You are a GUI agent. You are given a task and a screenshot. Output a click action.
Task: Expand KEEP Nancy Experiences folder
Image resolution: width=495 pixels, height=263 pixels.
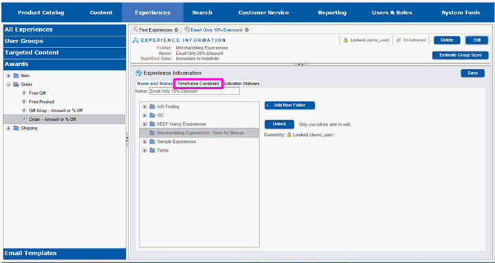144,124
